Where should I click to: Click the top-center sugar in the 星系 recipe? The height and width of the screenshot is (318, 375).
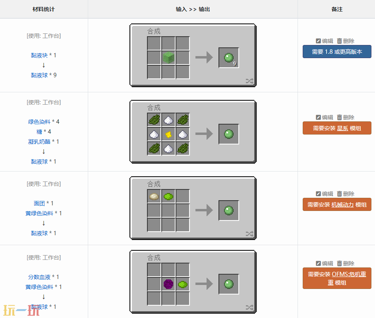tap(168, 119)
